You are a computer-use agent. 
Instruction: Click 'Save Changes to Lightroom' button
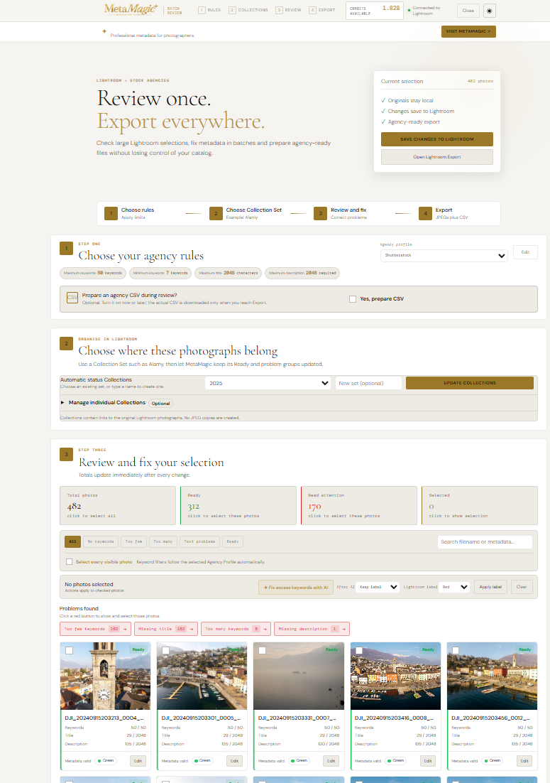[437, 139]
